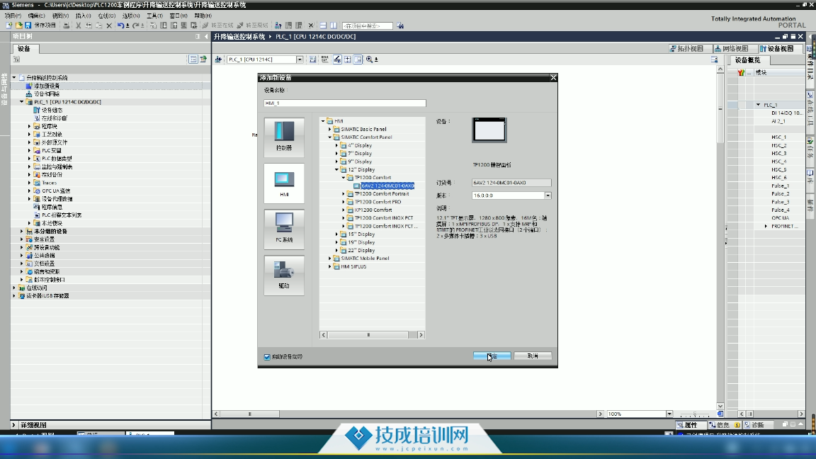Screen dimensions: 816x459
Task: Open the PLC_1 [CPU 1214C] device selector dropdown
Action: point(300,59)
